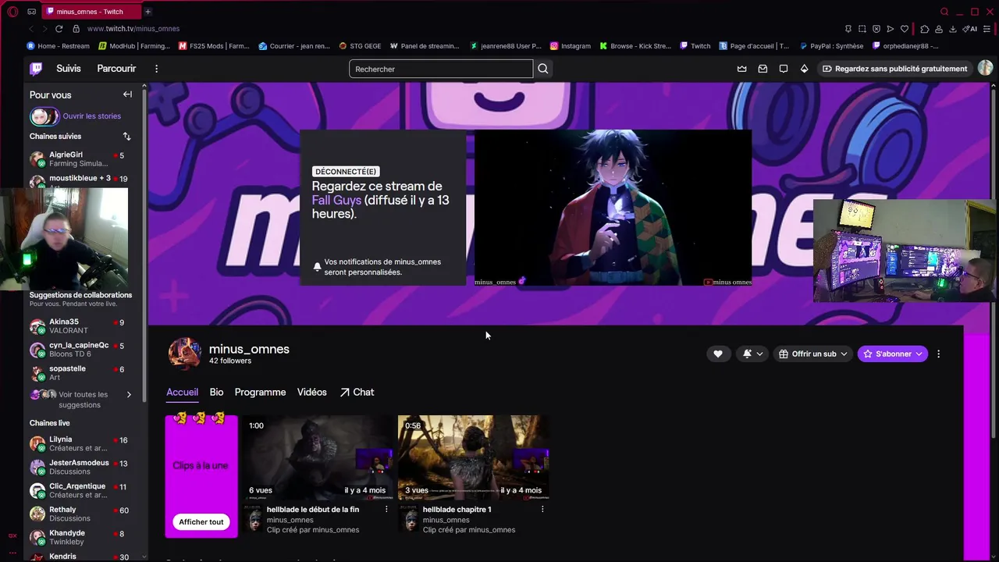Open the three-dot menu beside Parcourir
Image resolution: width=999 pixels, height=562 pixels.
156,69
